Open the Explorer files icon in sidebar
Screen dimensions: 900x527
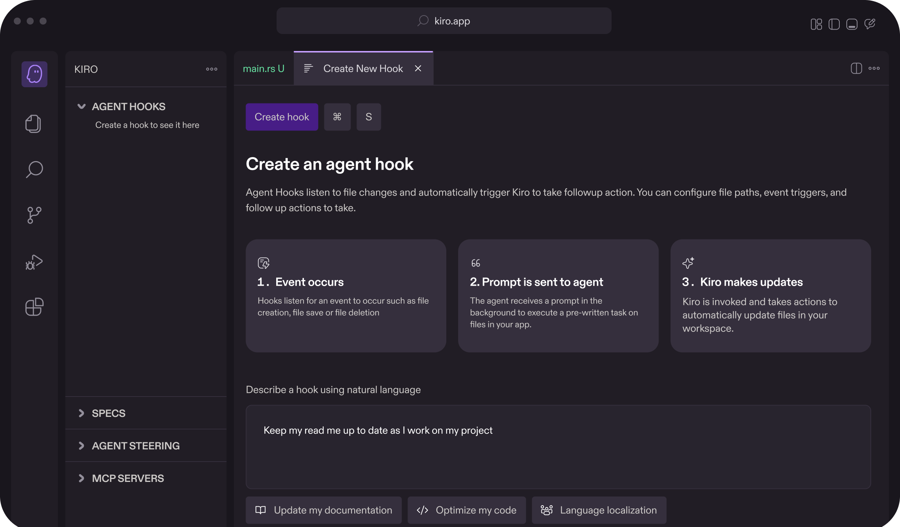pos(33,124)
